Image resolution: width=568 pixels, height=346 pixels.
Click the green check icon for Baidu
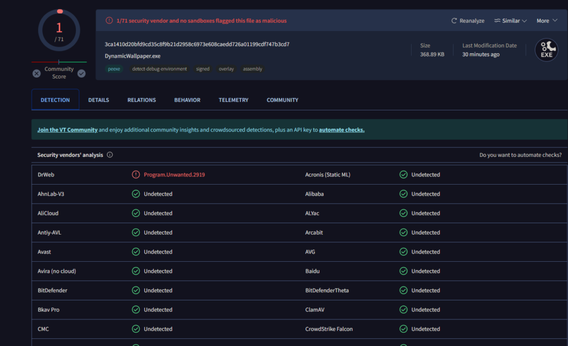404,271
